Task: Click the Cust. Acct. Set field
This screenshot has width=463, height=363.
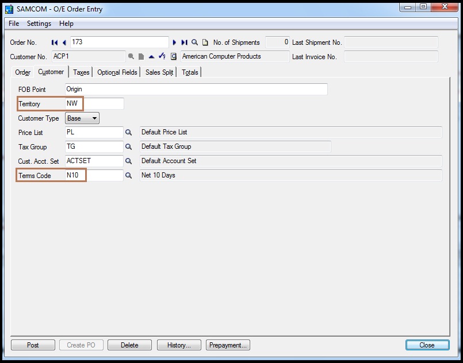Action: point(94,161)
